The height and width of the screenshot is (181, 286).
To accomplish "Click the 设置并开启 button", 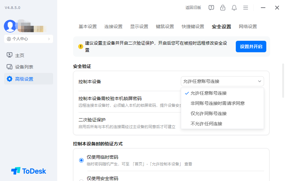I will pos(251,47).
